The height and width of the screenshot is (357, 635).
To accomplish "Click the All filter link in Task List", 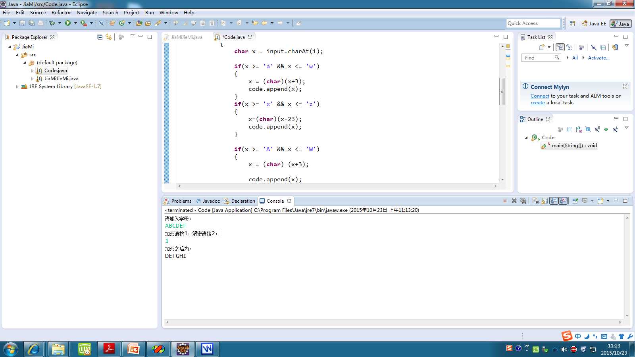I will tap(575, 58).
